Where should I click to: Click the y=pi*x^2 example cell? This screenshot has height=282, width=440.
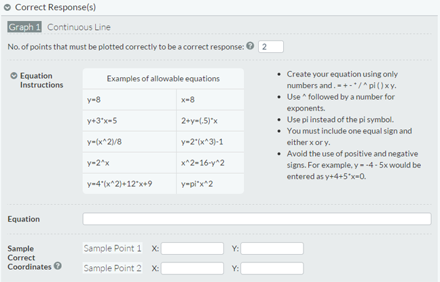[210, 184]
